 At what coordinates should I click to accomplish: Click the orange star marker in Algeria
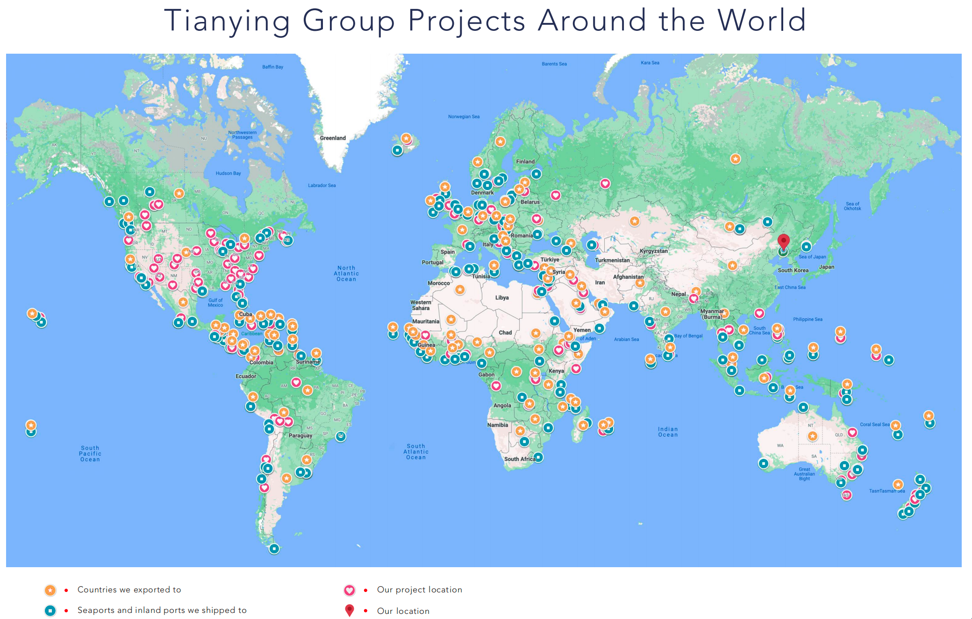[460, 289]
